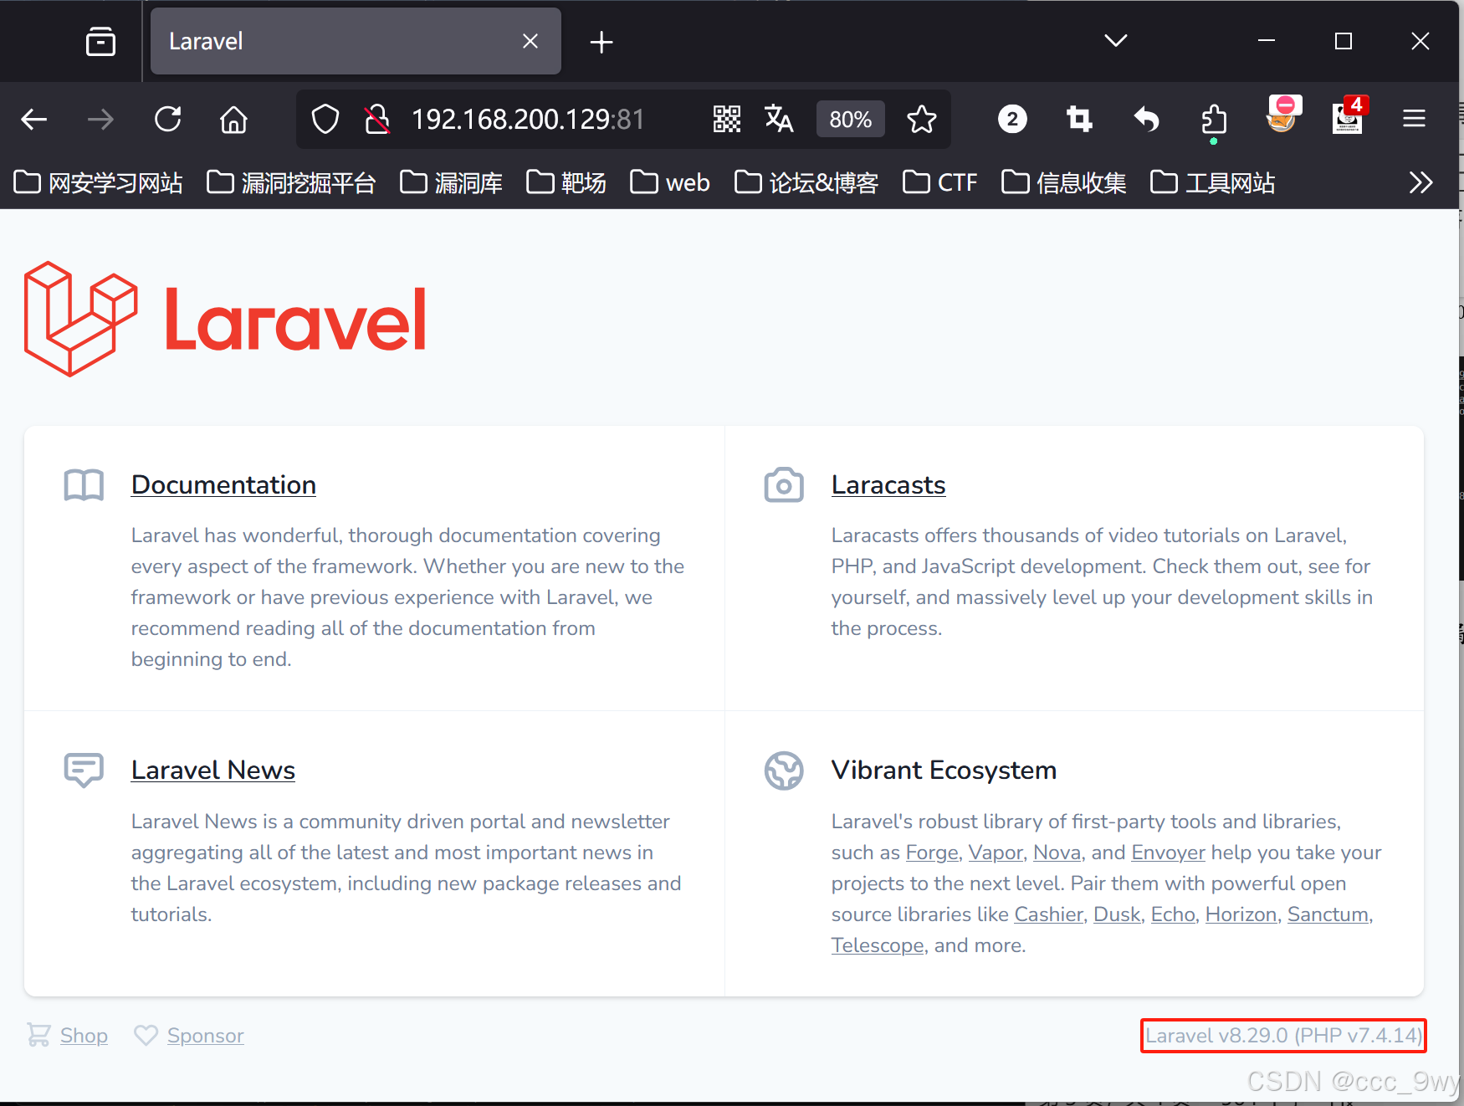Open the tracking protection shield icon
This screenshot has width=1464, height=1106.
[x=325, y=120]
